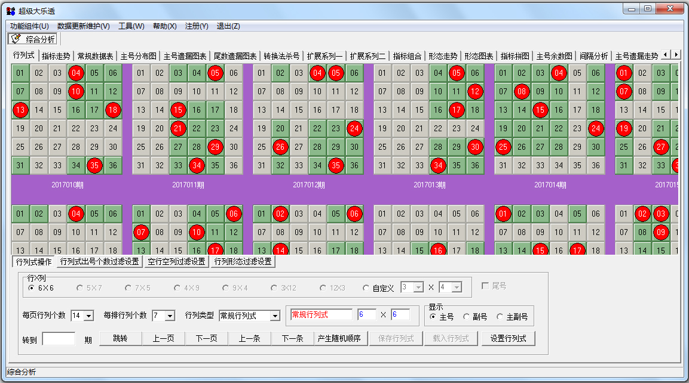Screen dimensions: 689x383
Task: Select 主号 display radio
Action: pyautogui.click(x=433, y=317)
